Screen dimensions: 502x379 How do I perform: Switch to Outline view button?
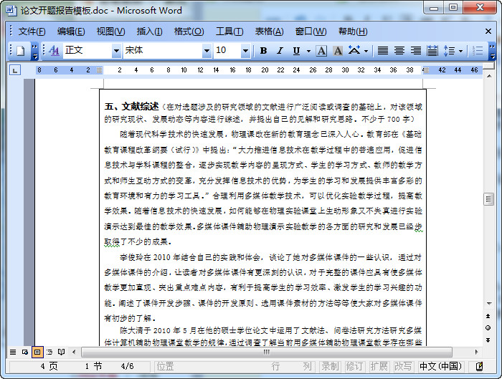(49, 352)
